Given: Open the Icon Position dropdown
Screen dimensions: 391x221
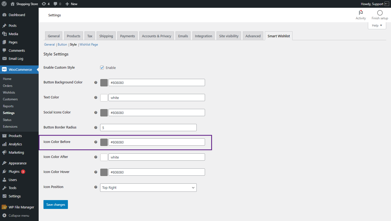Looking at the screenshot, I should [148, 187].
